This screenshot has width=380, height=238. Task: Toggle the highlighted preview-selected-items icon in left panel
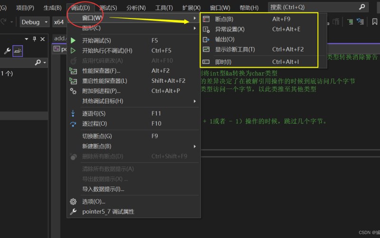[x=18, y=51]
